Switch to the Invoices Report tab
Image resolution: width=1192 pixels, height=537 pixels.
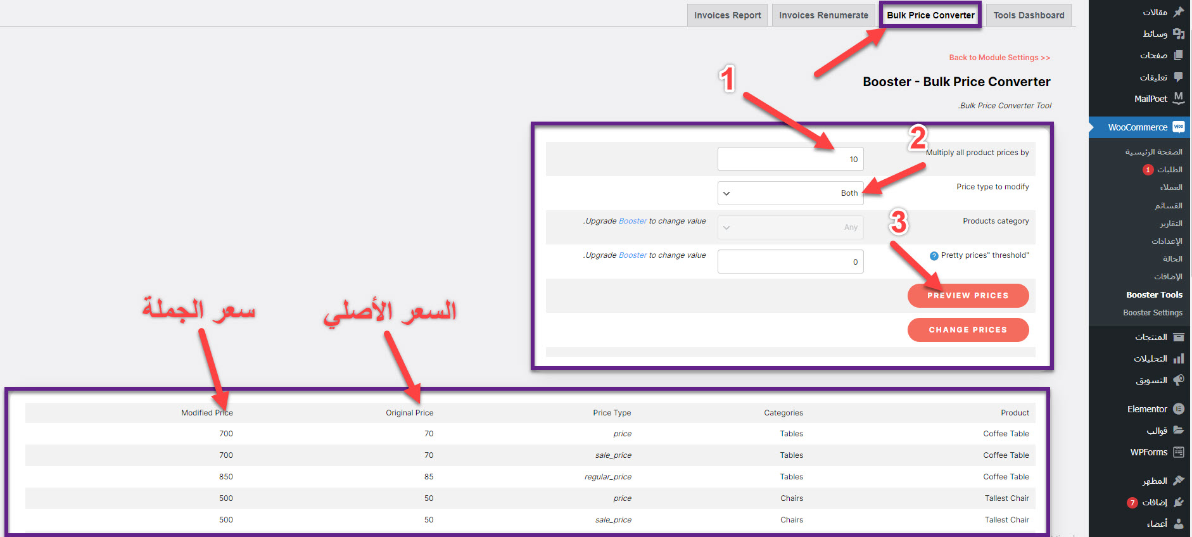pos(727,15)
